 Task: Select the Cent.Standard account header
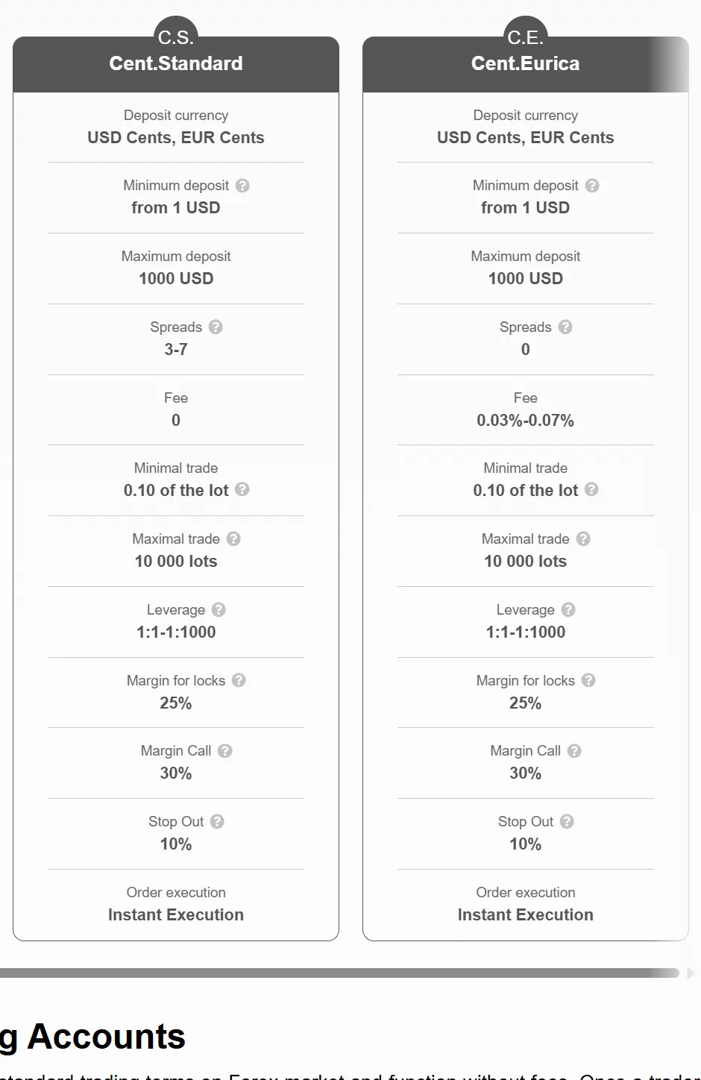pyautogui.click(x=176, y=64)
